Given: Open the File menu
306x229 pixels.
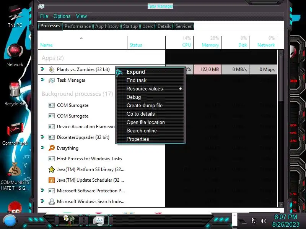Looking at the screenshot, I should pos(44,16).
